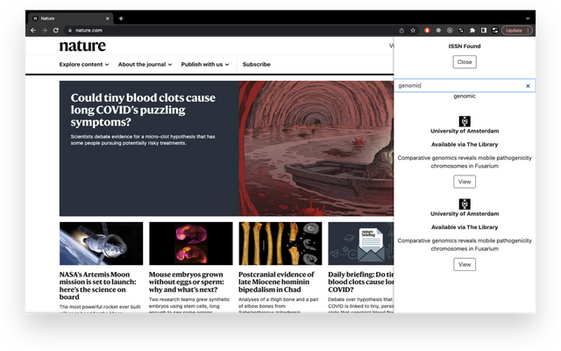Expand the Publish with us menu
This screenshot has width=561, height=351.
pos(205,64)
